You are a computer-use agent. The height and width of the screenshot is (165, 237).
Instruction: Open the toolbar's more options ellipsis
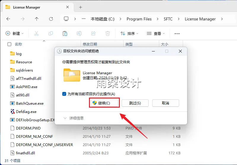point(177,34)
